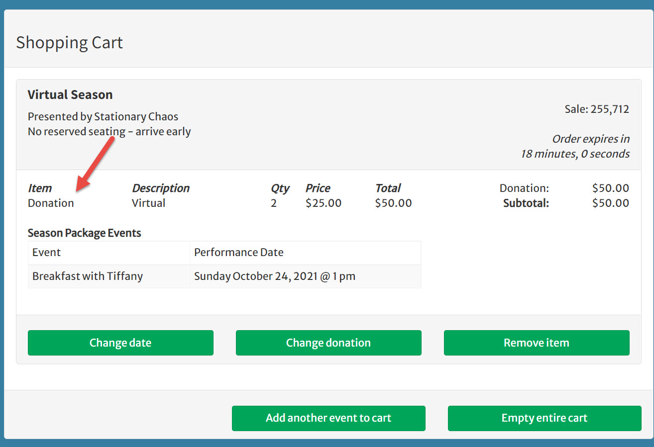Click the 'Order expires in' label
The image size is (654, 447).
point(591,139)
